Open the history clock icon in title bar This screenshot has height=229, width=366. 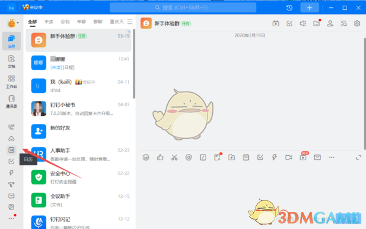coord(289,8)
